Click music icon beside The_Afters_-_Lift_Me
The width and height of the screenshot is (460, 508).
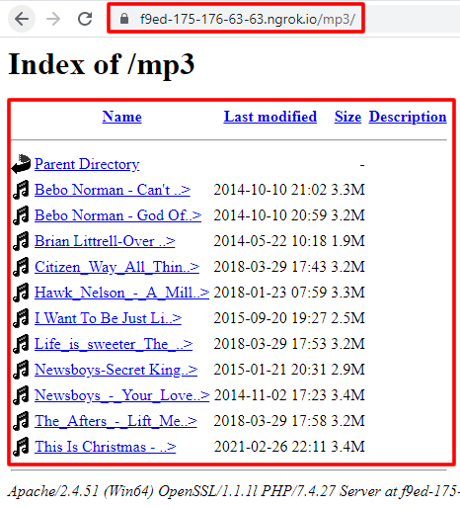[21, 421]
